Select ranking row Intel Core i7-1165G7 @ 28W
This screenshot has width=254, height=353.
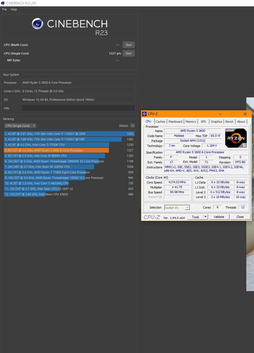[x=69, y=134]
